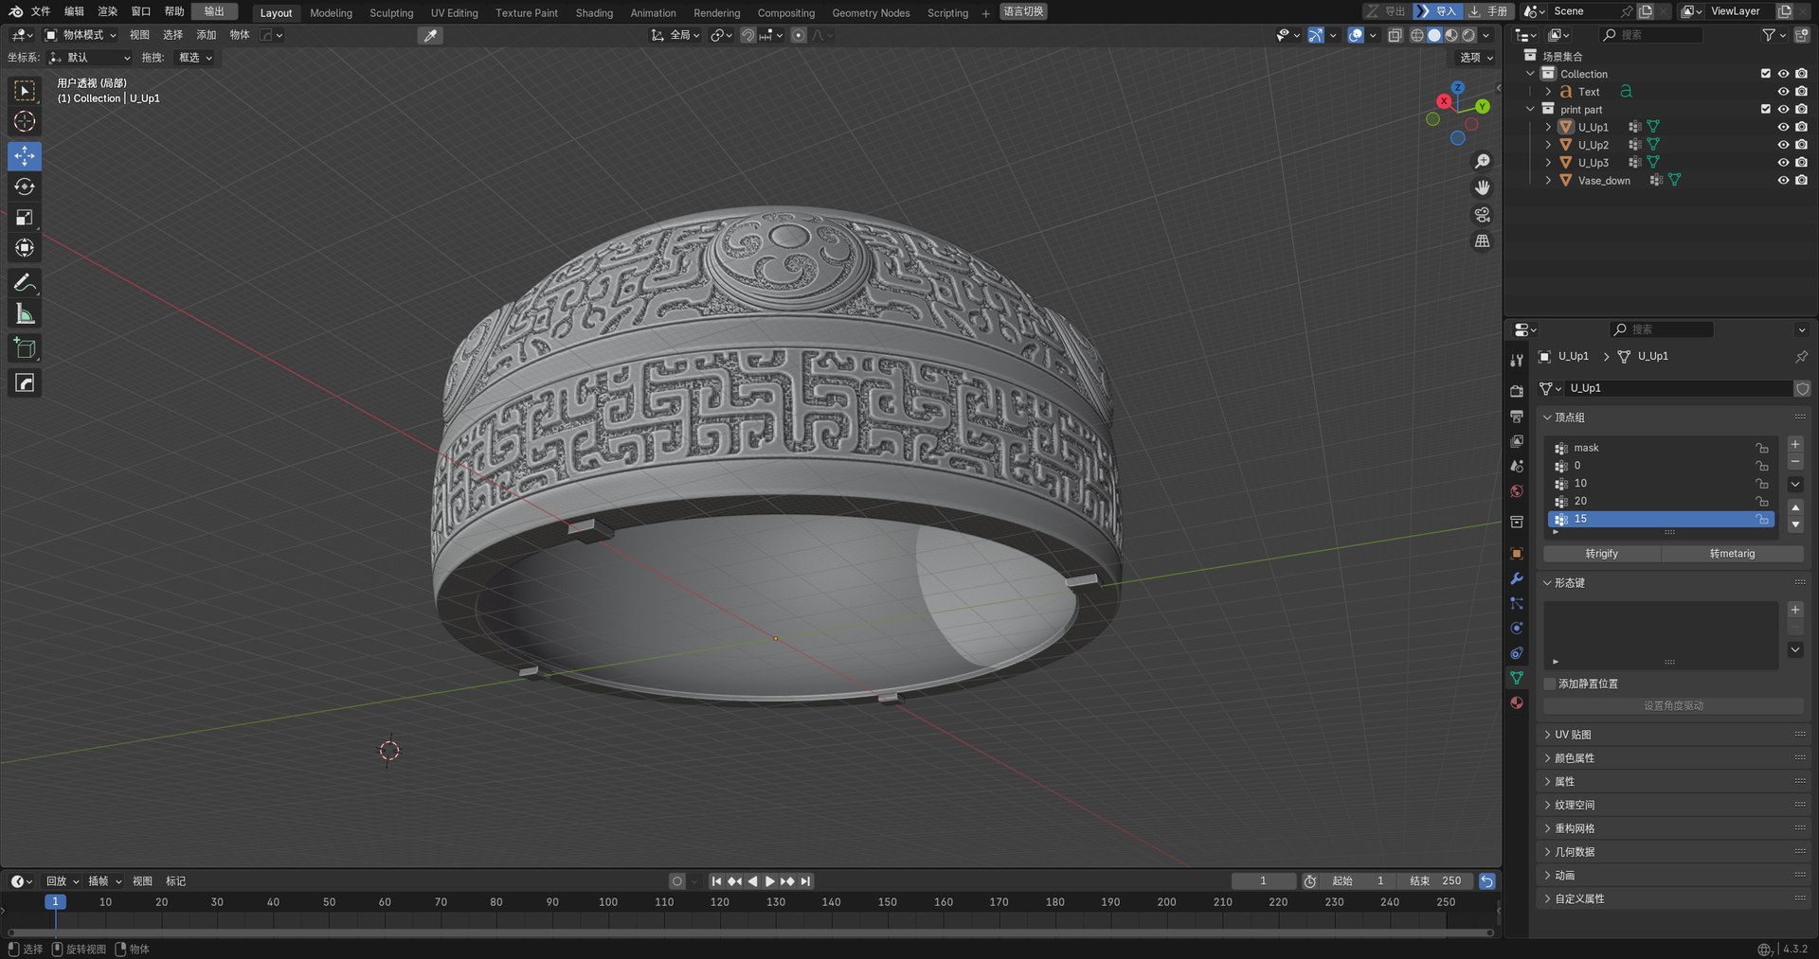Image resolution: width=1819 pixels, height=959 pixels.
Task: Select the Add Cube tool
Action: pyautogui.click(x=25, y=348)
